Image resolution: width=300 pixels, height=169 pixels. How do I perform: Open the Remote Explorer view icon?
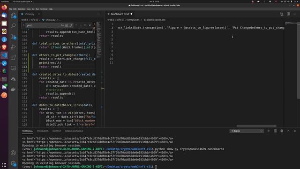click(x=14, y=68)
